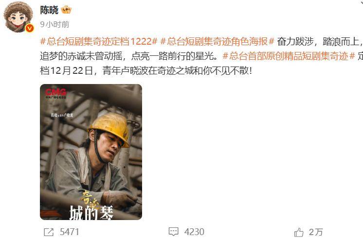Open hashtag 总台短剧集奇迹定档1222
The image size is (363, 238).
point(99,41)
